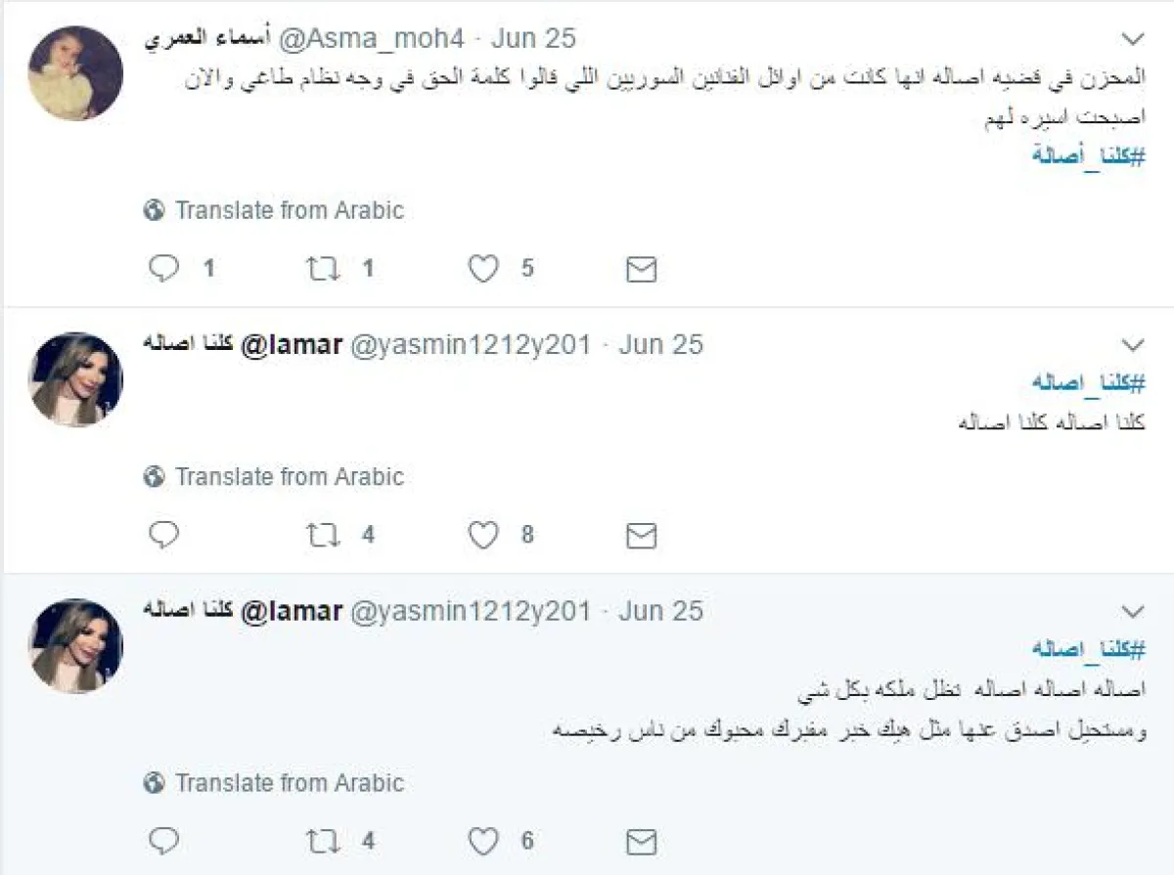1174x875 pixels.
Task: Reply to Asma_moh4's tweet
Action: coord(163,269)
